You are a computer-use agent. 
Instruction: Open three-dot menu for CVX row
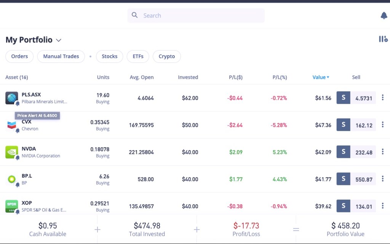[383, 125]
